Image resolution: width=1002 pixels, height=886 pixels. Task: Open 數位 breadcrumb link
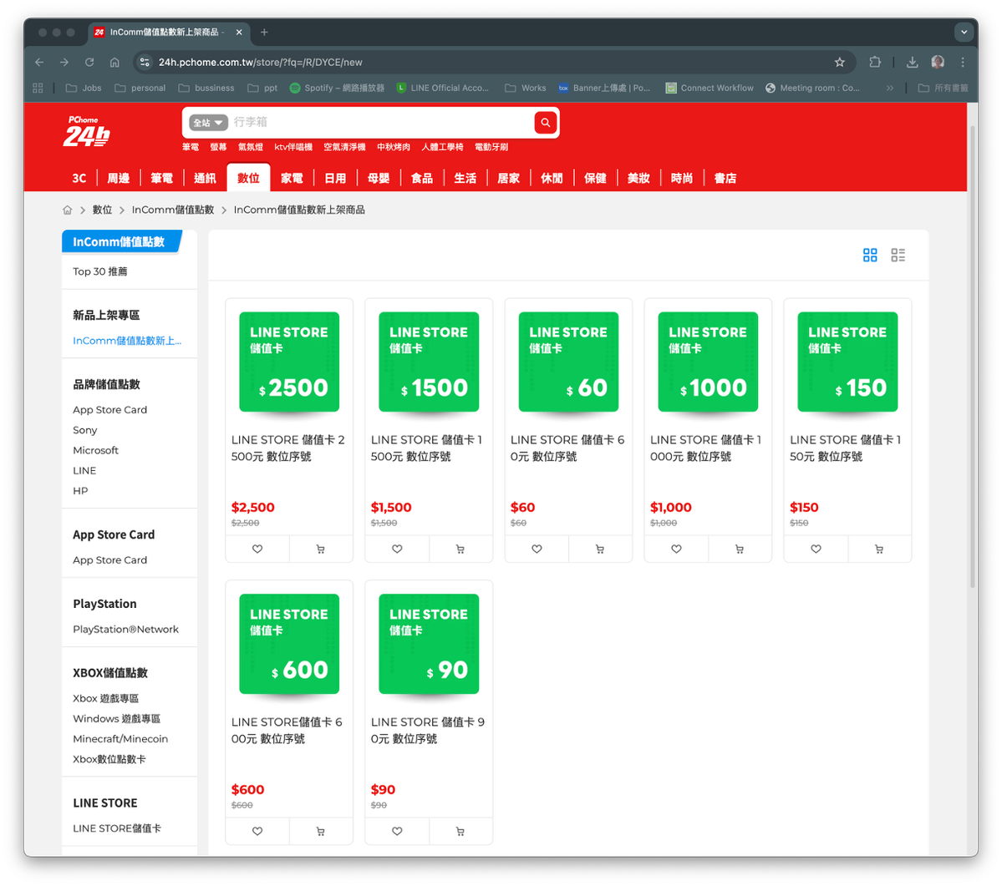click(102, 210)
